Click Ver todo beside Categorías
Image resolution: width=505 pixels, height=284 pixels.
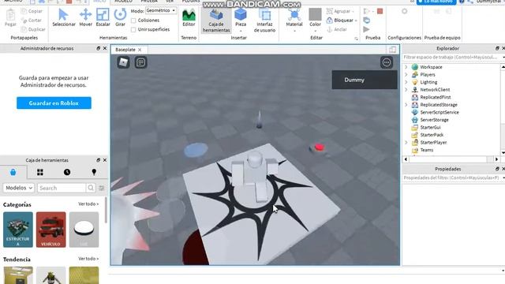point(88,204)
